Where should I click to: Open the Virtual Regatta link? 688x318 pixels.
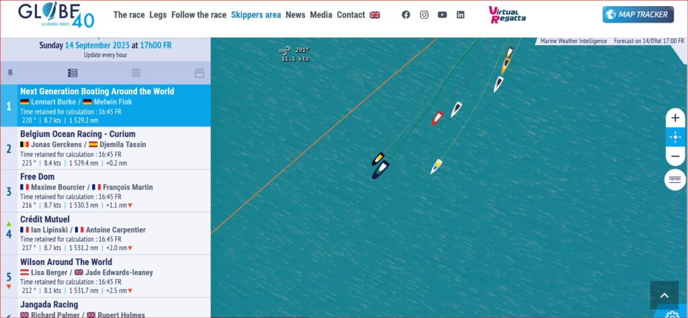[508, 14]
